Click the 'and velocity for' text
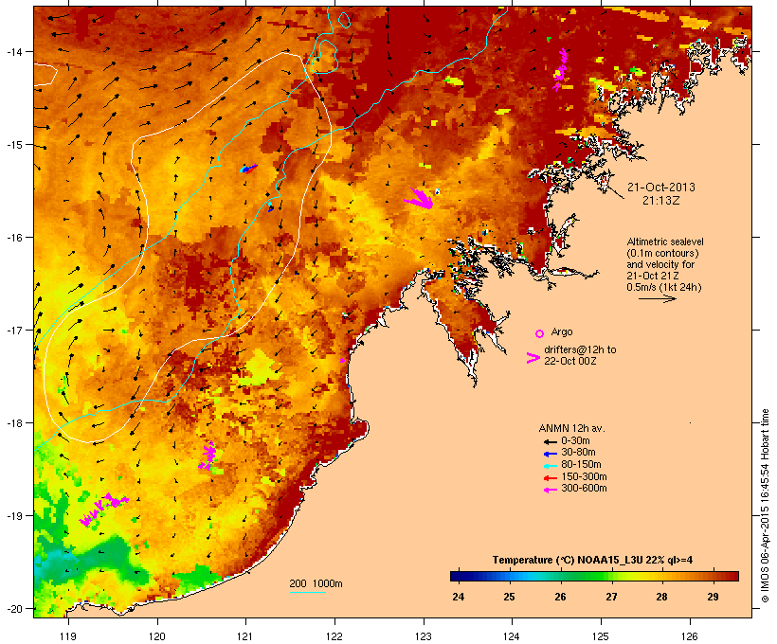The width and height of the screenshot is (777, 644). coord(660,264)
